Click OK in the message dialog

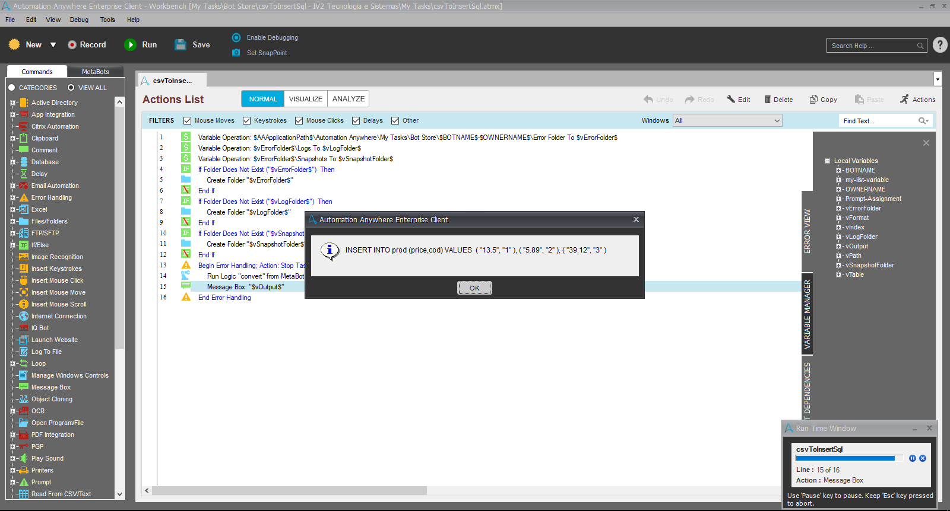tap(474, 288)
